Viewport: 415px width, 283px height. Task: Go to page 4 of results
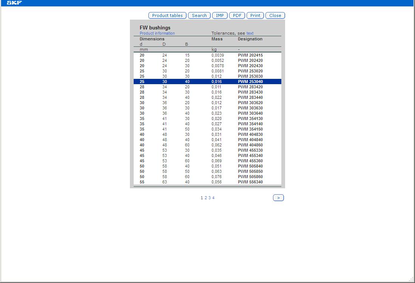click(213, 198)
